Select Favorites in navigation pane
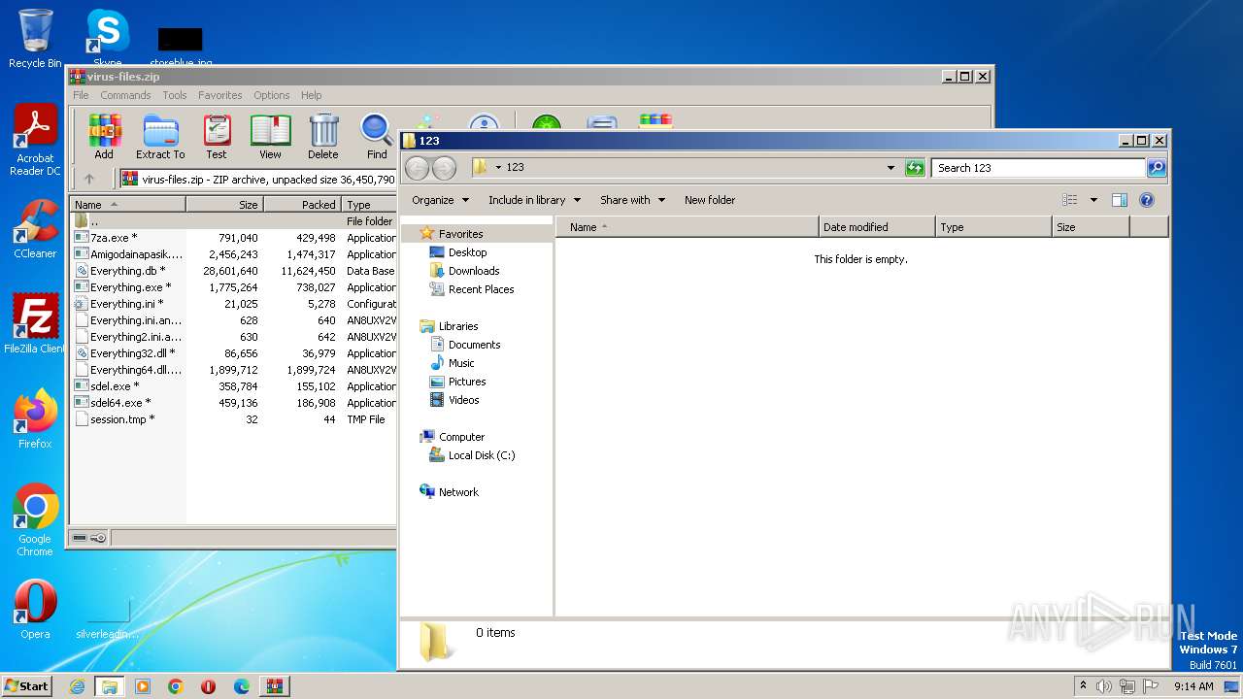 point(460,234)
